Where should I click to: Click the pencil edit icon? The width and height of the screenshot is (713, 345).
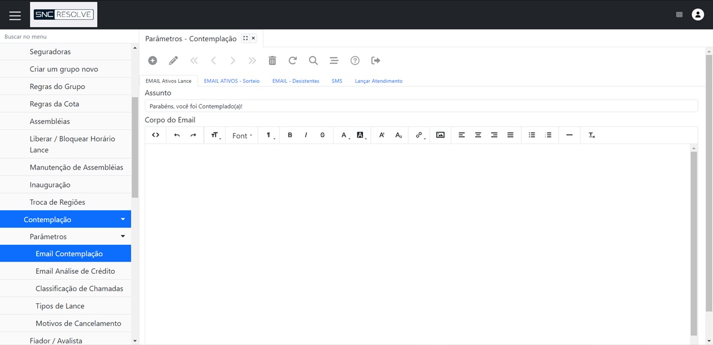(173, 61)
